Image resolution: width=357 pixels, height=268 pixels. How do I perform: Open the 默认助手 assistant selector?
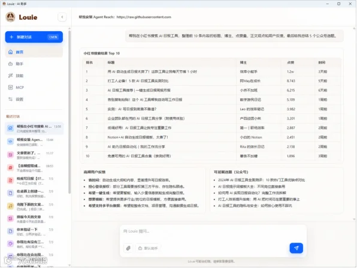point(148,248)
